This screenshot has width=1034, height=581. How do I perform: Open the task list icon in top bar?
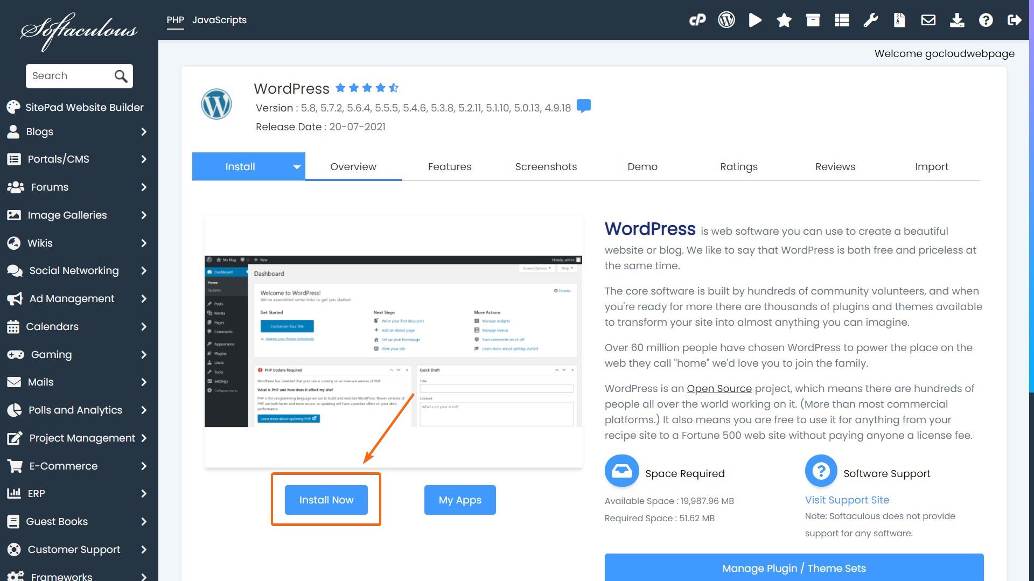coord(842,20)
